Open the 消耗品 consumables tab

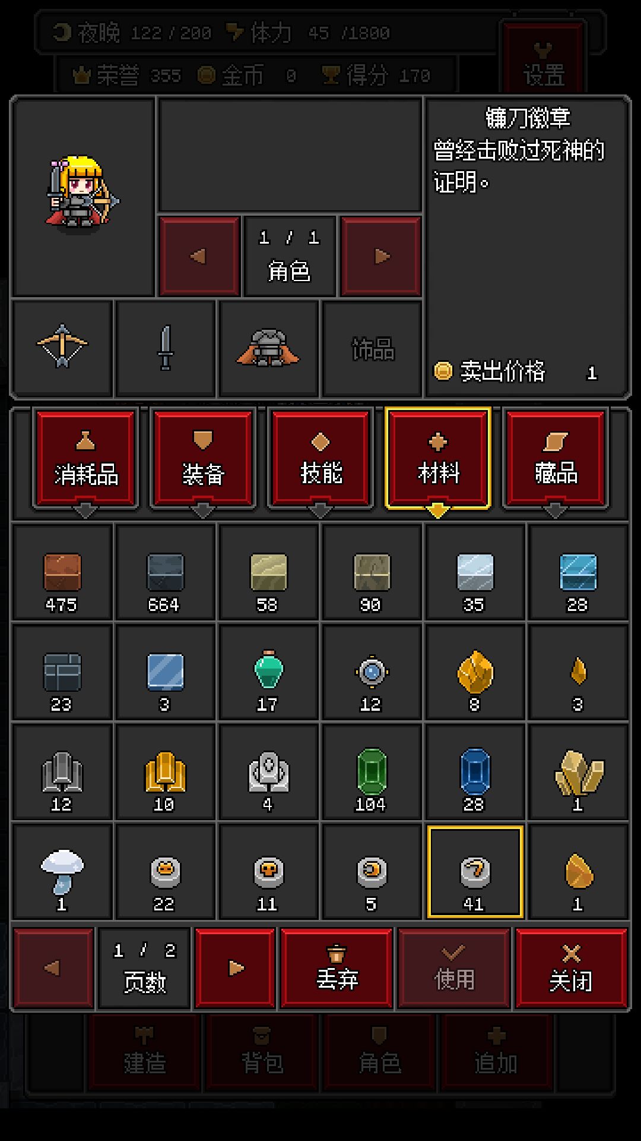coord(85,458)
